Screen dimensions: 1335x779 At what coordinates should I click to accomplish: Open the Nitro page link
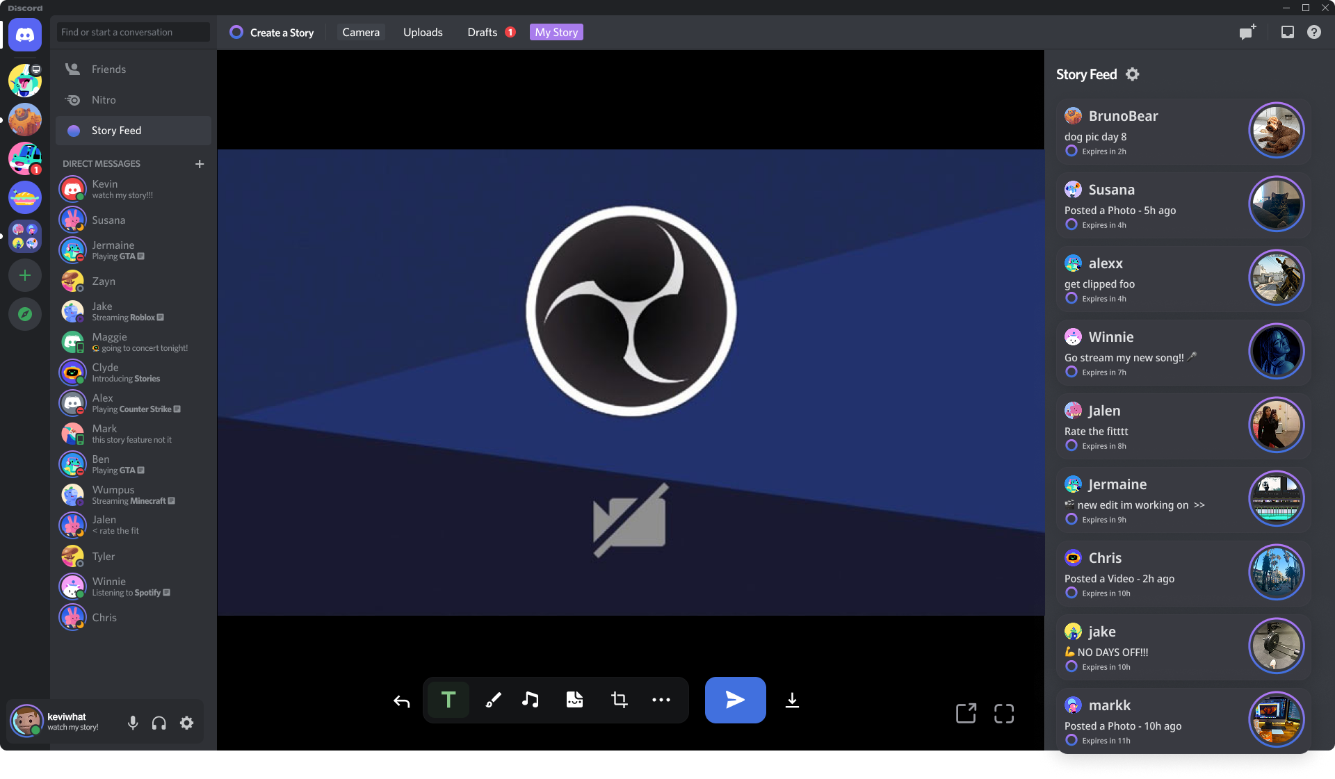tap(104, 100)
